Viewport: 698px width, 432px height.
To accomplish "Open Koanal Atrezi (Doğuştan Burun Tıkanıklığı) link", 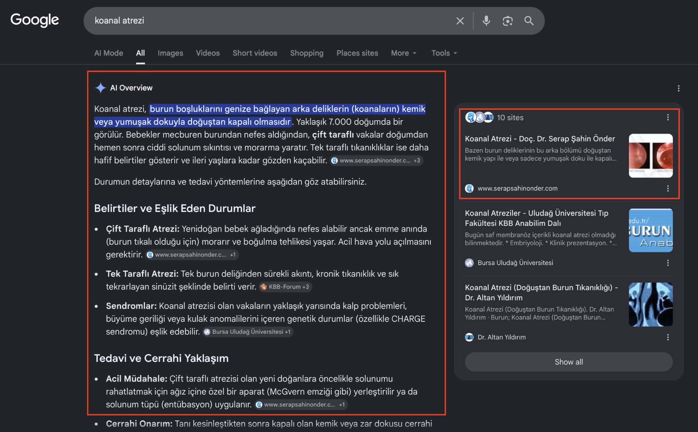I will (x=541, y=292).
